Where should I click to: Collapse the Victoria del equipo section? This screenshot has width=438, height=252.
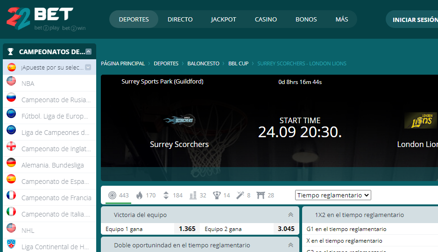pos(290,215)
